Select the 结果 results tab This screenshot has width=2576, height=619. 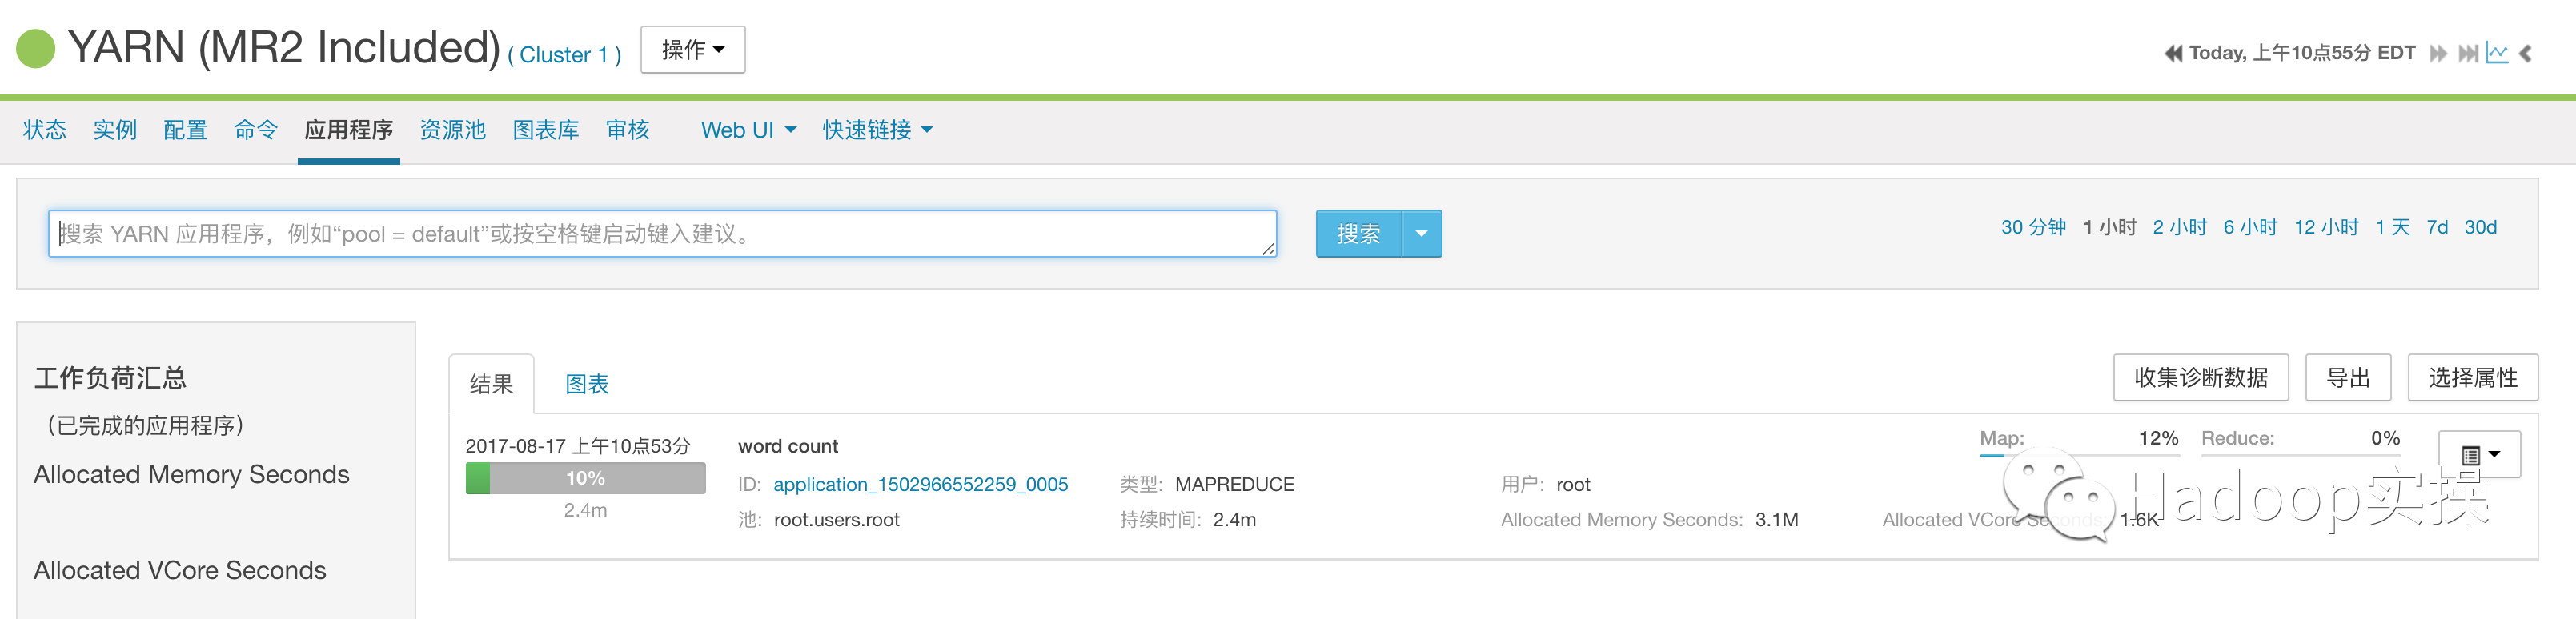point(491,385)
